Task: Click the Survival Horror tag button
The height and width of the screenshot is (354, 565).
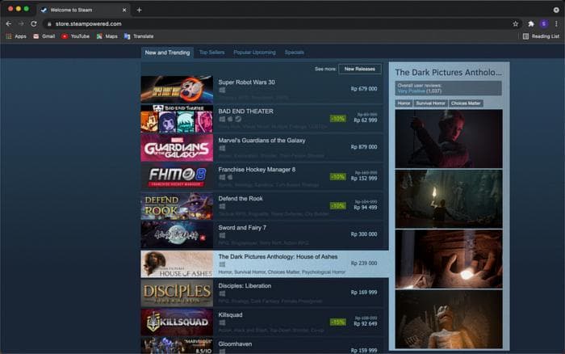Action: [430, 103]
